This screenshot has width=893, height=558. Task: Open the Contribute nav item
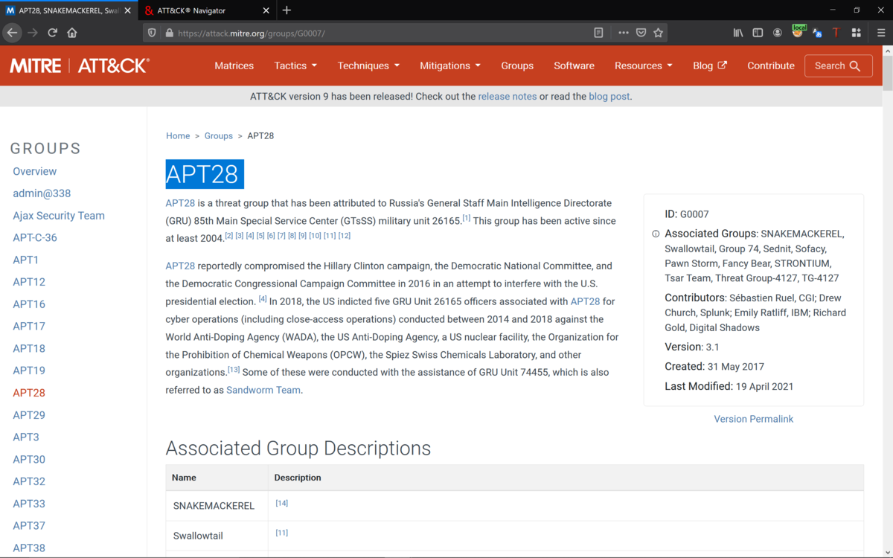[x=771, y=65]
